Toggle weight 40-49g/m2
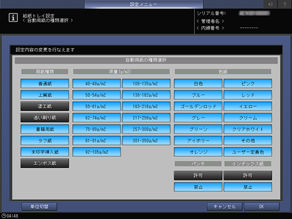 [97, 84]
